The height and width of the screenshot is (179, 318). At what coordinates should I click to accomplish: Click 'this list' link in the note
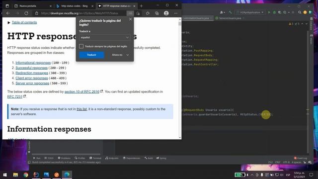81,109
